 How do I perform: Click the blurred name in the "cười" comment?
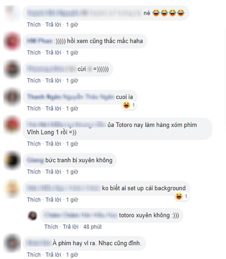tap(51, 69)
